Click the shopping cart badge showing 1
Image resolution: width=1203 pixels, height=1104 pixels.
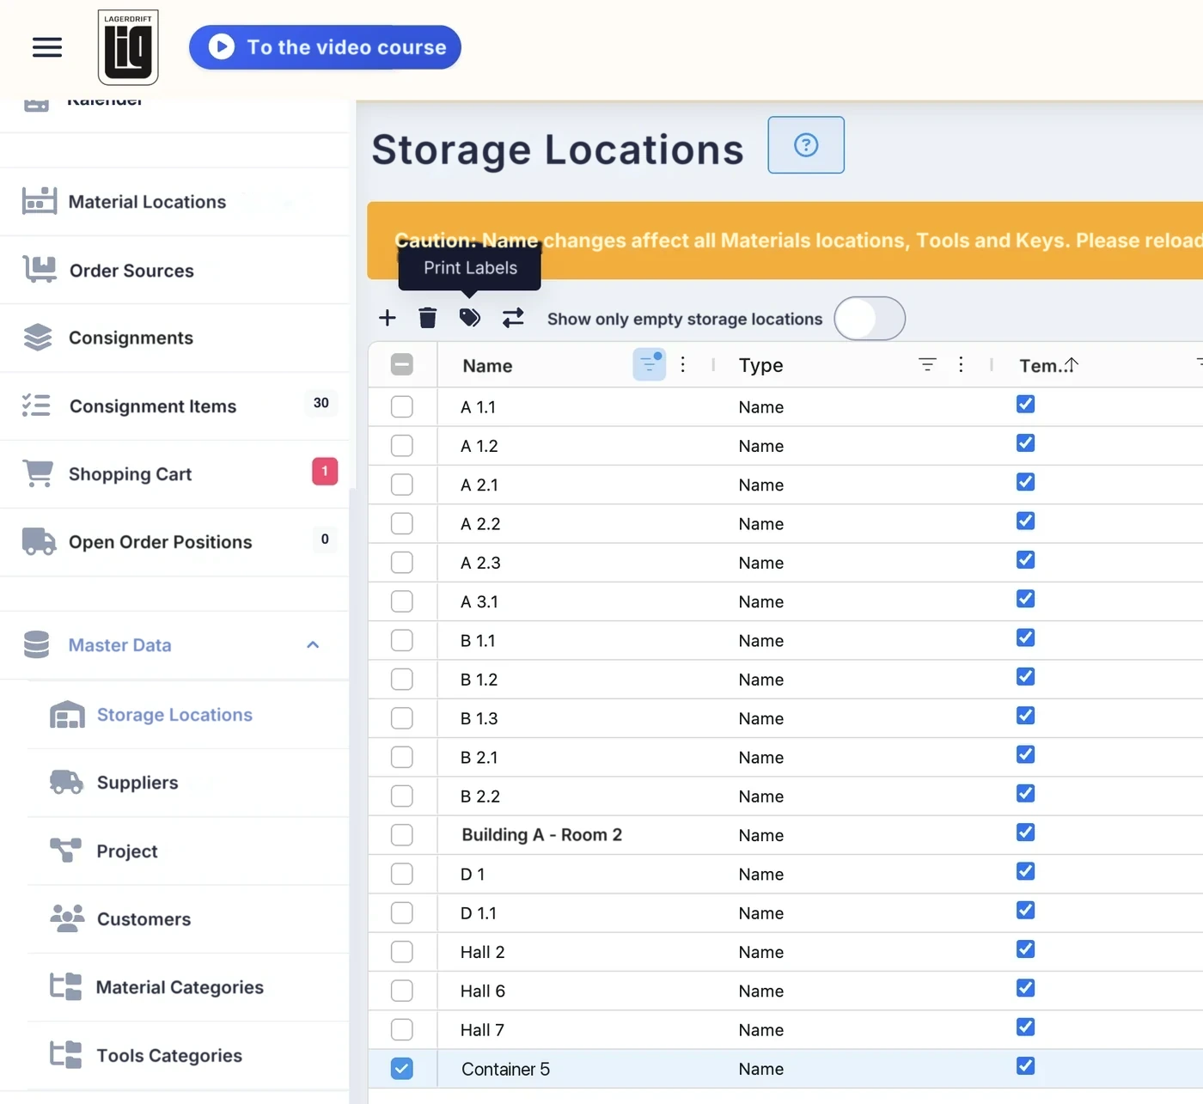tap(325, 471)
